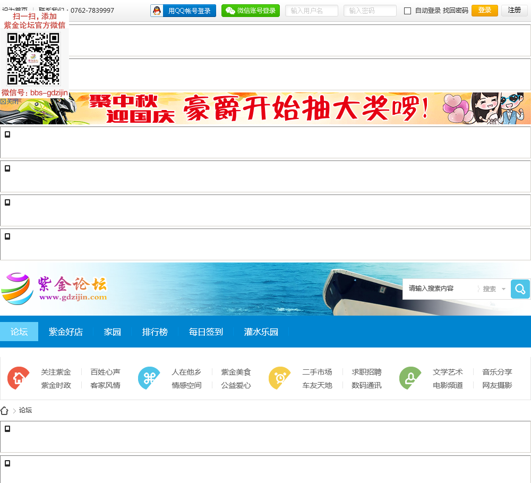Click the red house category icon
Screen dimensions: 531x483
pos(18,378)
